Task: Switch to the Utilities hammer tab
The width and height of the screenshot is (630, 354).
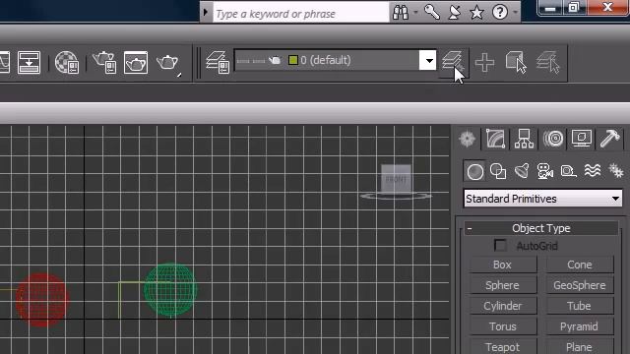Action: (609, 139)
